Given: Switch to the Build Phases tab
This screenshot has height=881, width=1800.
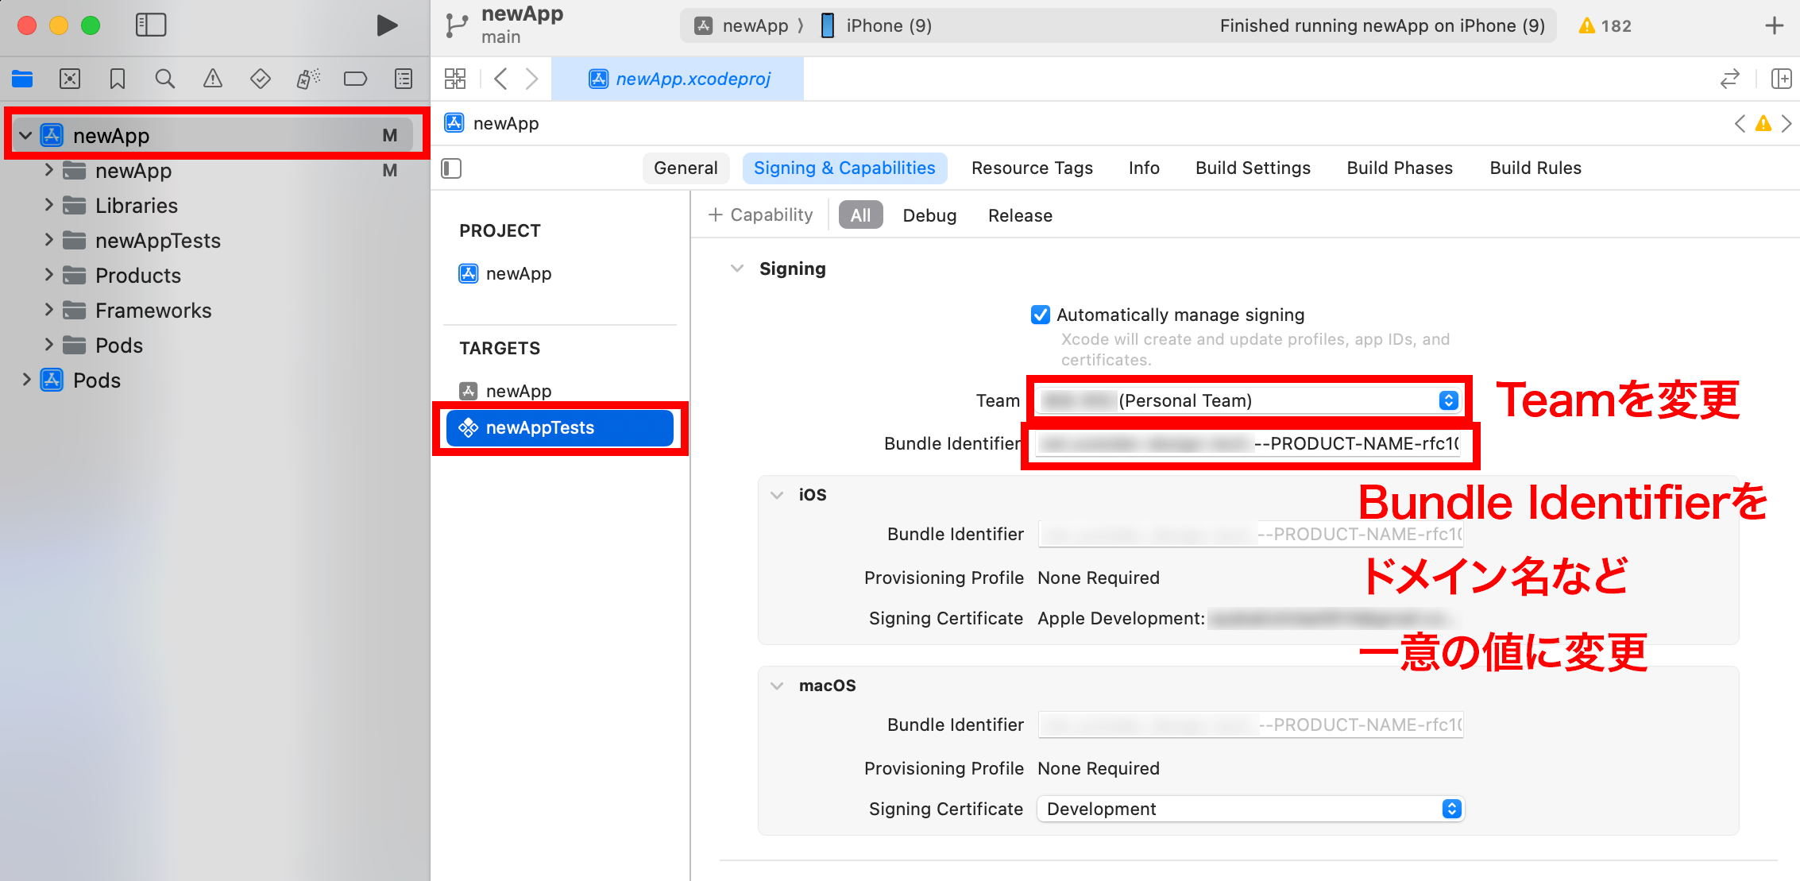Looking at the screenshot, I should [1400, 168].
